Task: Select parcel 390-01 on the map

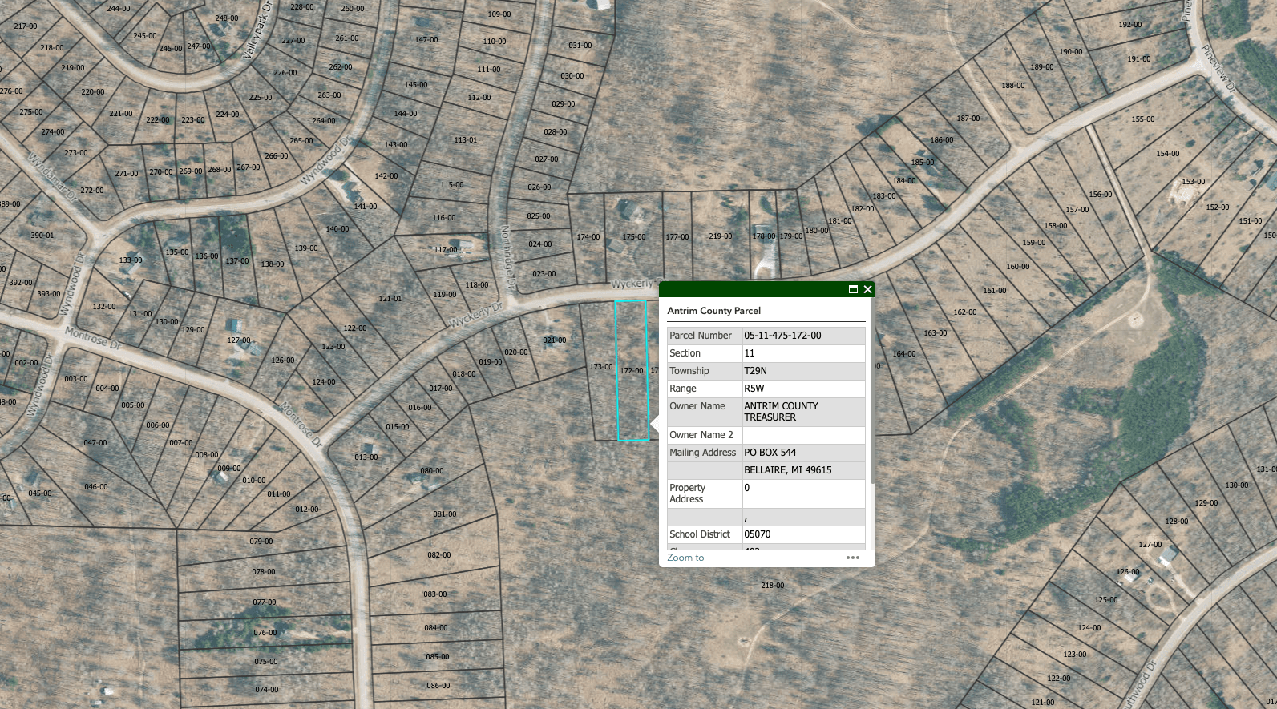Action: click(42, 236)
